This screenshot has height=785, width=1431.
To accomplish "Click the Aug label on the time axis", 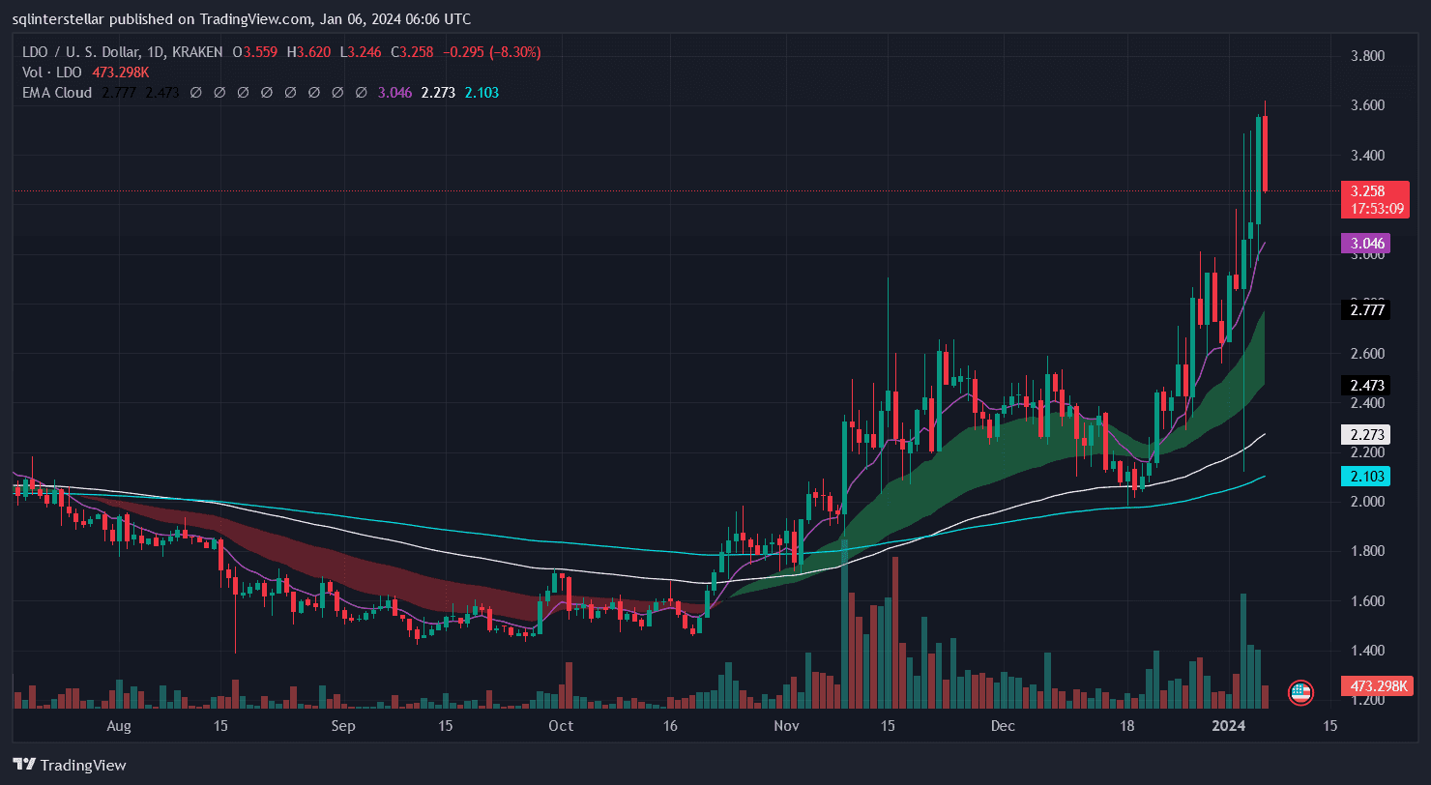I will tap(118, 726).
